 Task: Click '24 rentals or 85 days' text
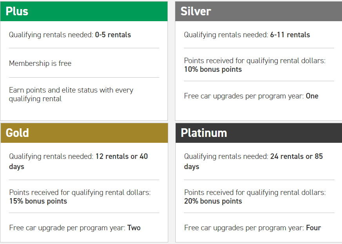[253, 162]
